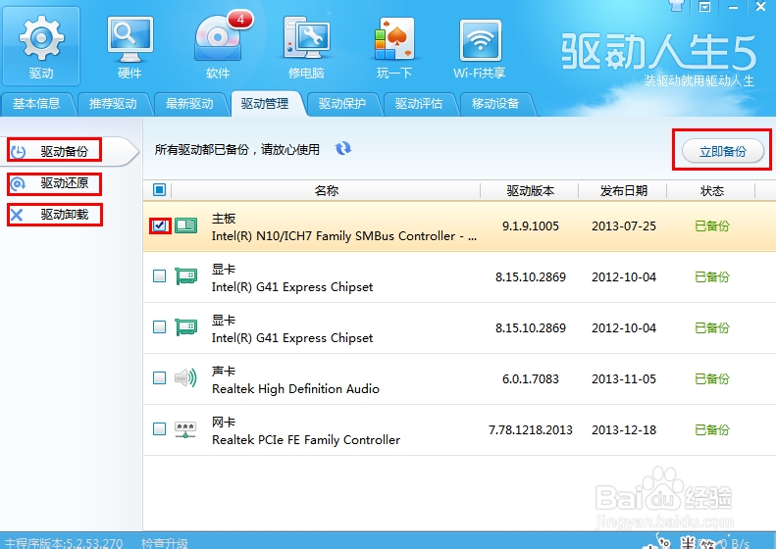Click the refresh arrows icon beside backup message
This screenshot has width=776, height=549.
(x=343, y=148)
